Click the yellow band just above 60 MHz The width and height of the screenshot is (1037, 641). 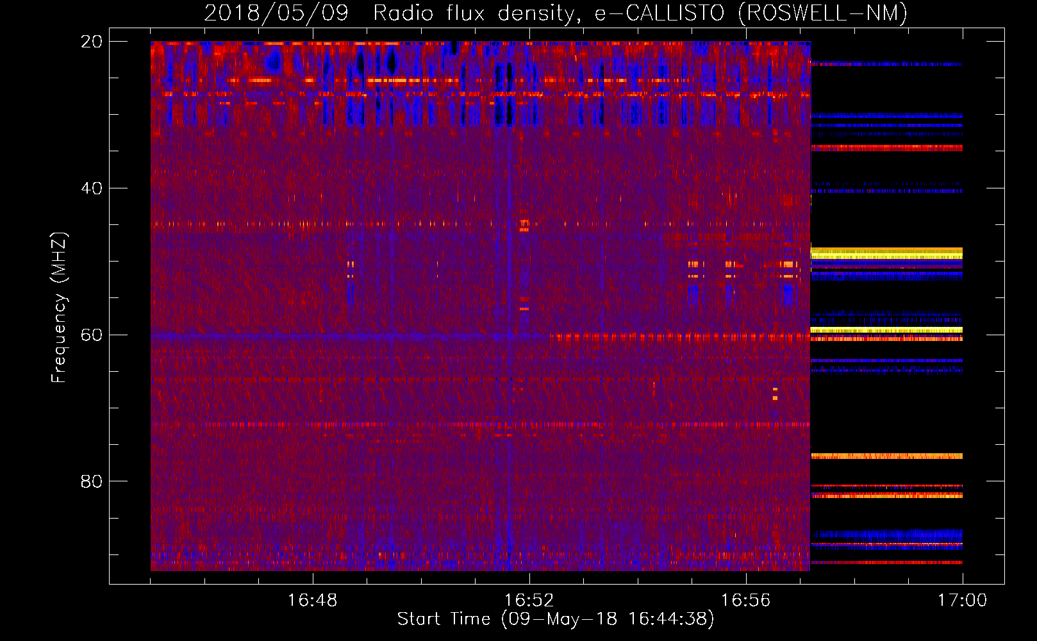tap(886, 330)
